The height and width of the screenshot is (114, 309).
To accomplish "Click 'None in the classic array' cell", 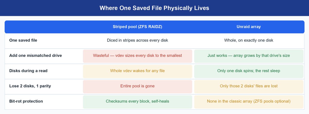I will (249, 102).
